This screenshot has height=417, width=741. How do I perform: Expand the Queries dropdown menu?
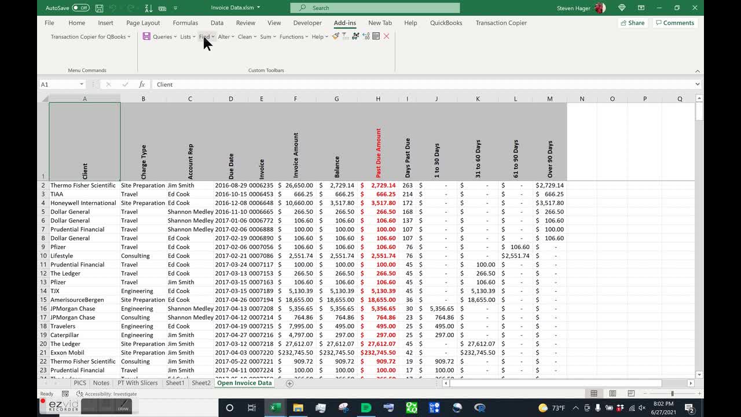pyautogui.click(x=165, y=36)
